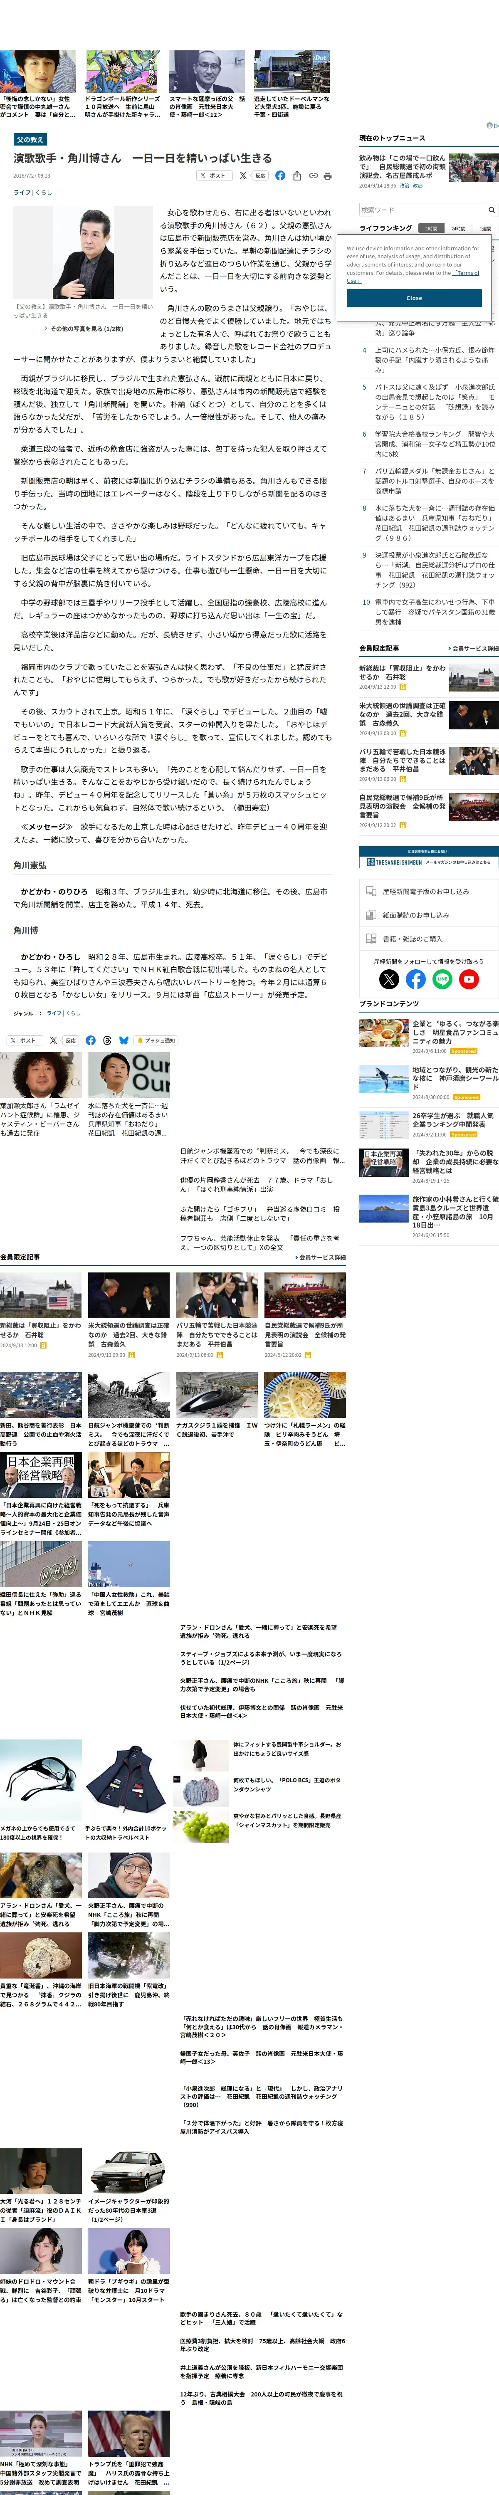This screenshot has height=2495, width=499.
Task: Click the 角川博さん portrait photo
Action: pyautogui.click(x=82, y=252)
